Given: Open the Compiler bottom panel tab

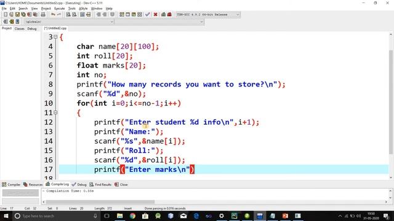Looking at the screenshot, I should (11, 185).
